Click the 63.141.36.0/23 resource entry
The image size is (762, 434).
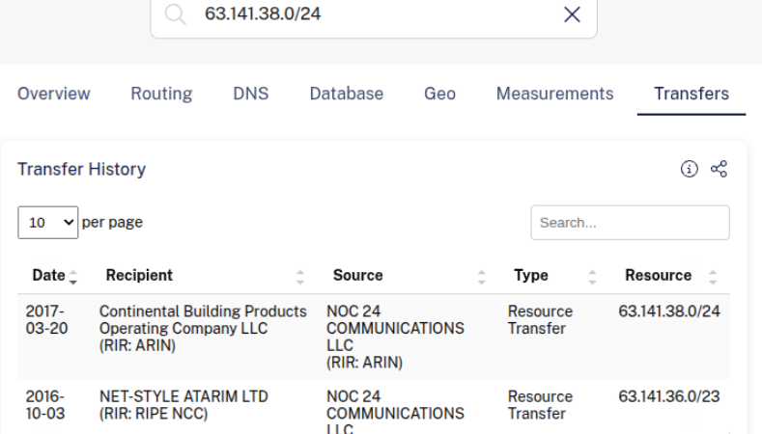click(x=669, y=396)
